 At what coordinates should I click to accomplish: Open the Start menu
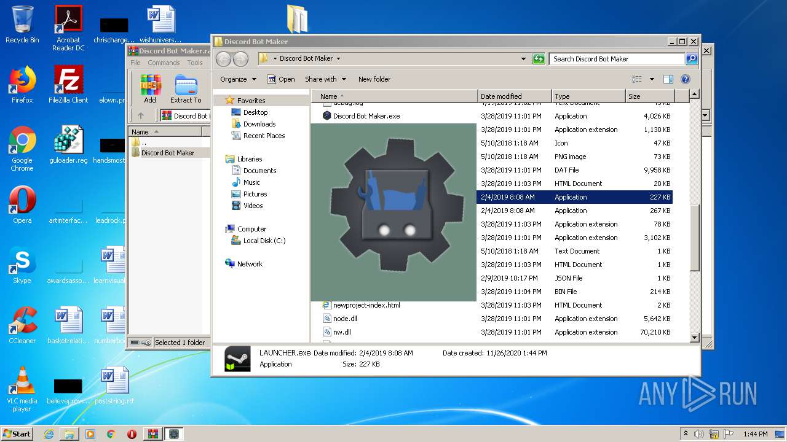(x=17, y=434)
